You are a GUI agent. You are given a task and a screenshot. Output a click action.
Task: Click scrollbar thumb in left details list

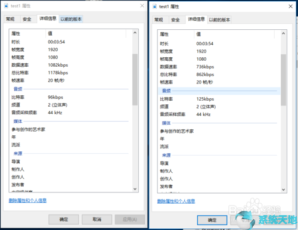(135, 79)
